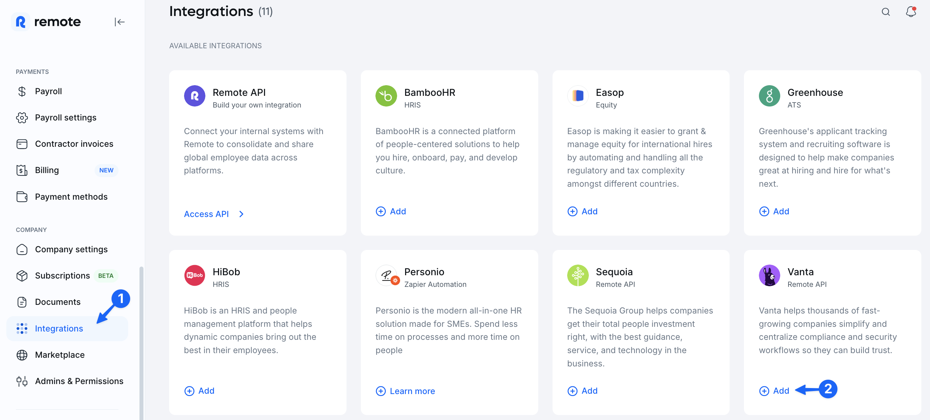Open Company settings
The image size is (930, 420).
67,249
